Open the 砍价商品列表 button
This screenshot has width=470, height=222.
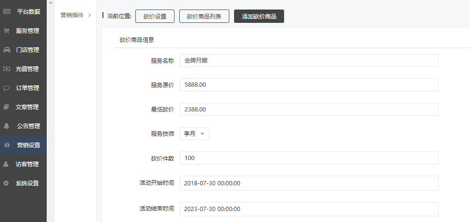204,16
